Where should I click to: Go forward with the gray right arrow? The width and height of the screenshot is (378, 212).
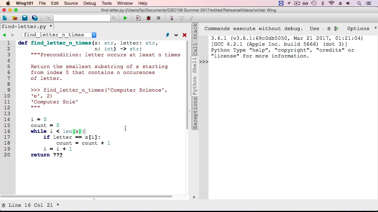click(x=12, y=35)
